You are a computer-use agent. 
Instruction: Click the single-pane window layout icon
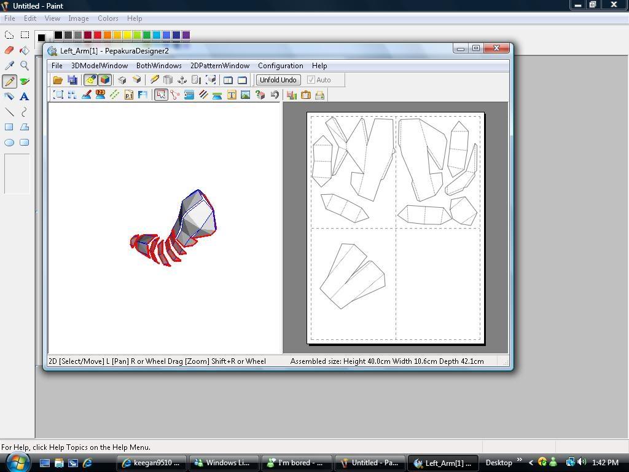coord(242,80)
